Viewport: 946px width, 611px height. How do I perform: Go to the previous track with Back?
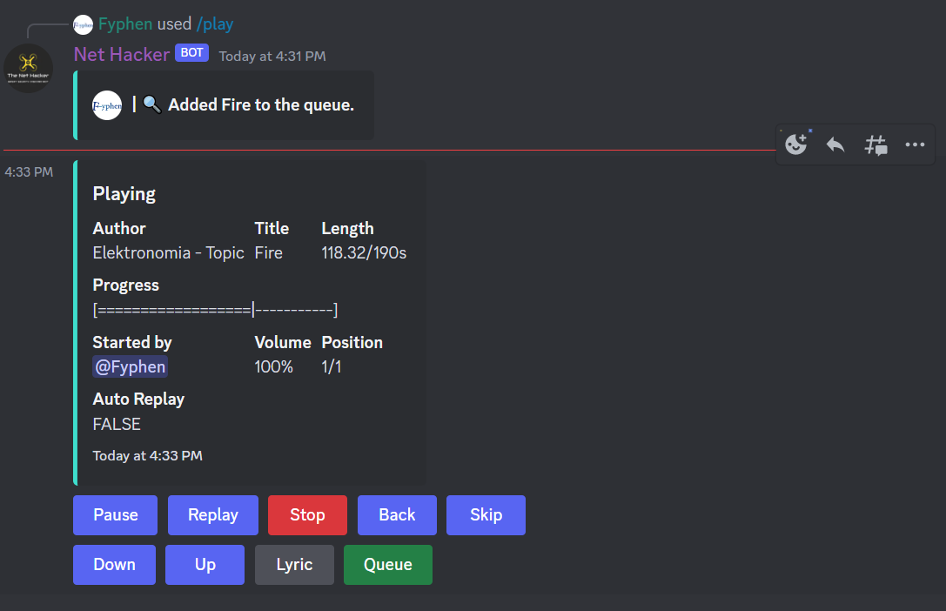pyautogui.click(x=397, y=514)
